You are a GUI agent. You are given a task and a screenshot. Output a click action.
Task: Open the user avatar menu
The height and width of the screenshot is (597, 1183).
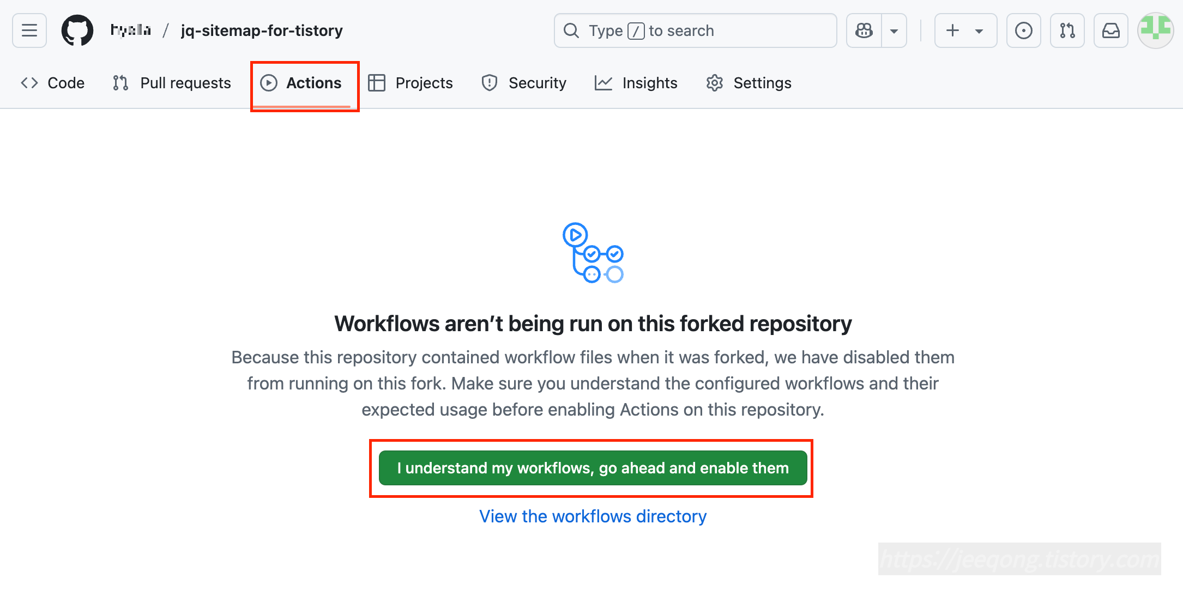[1155, 31]
